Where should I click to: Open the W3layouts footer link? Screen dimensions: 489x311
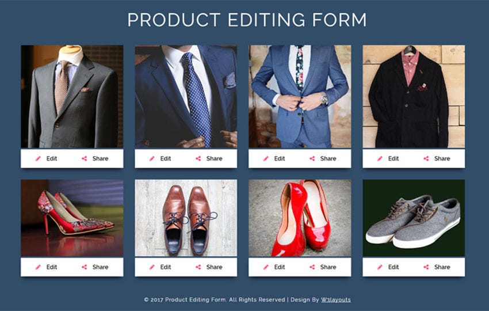[x=336, y=299]
